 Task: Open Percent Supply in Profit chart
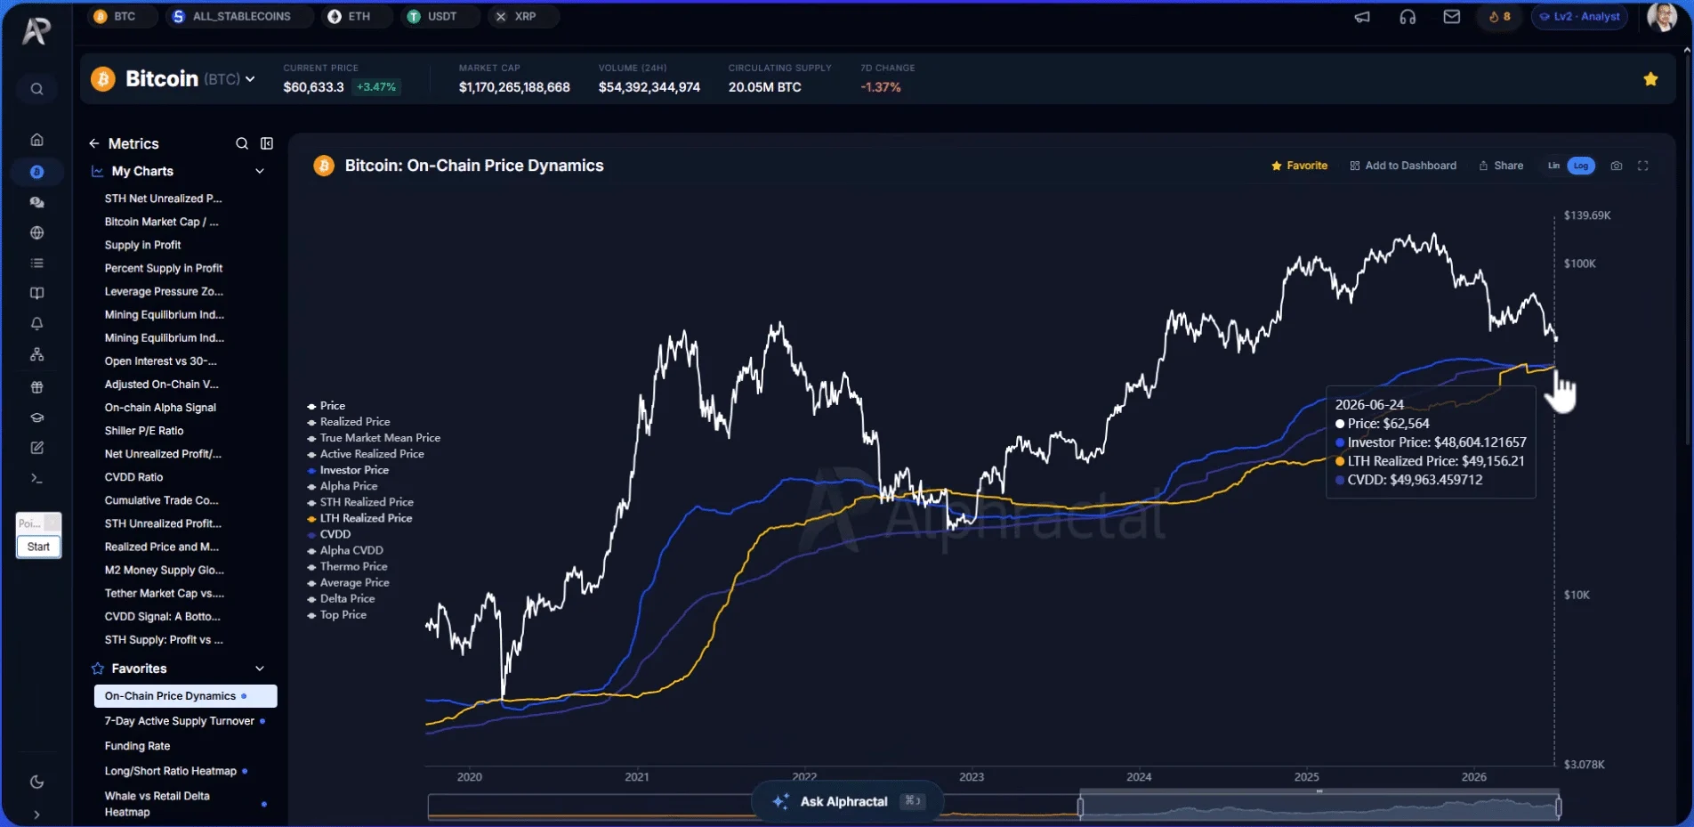pos(164,268)
